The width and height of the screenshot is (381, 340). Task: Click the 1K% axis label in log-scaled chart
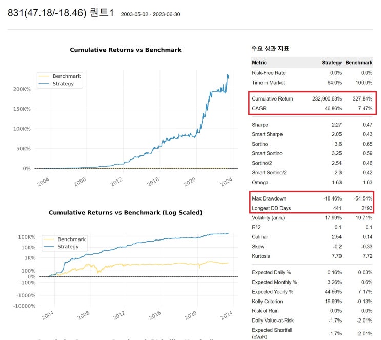click(x=30, y=258)
